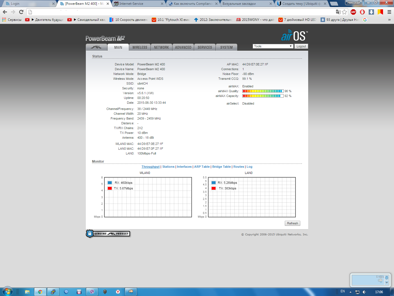The height and width of the screenshot is (296, 394).
Task: Click the WLAN0 throughput graph
Action: [x=148, y=197]
